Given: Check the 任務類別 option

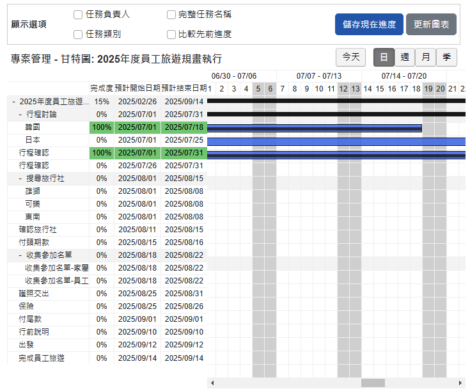Looking at the screenshot, I should pos(78,35).
